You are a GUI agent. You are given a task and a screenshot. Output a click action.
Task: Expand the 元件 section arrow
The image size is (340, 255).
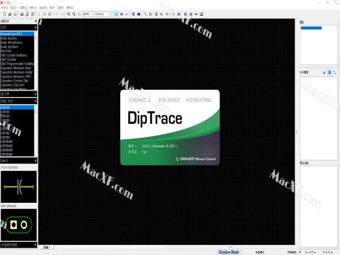click(x=36, y=28)
